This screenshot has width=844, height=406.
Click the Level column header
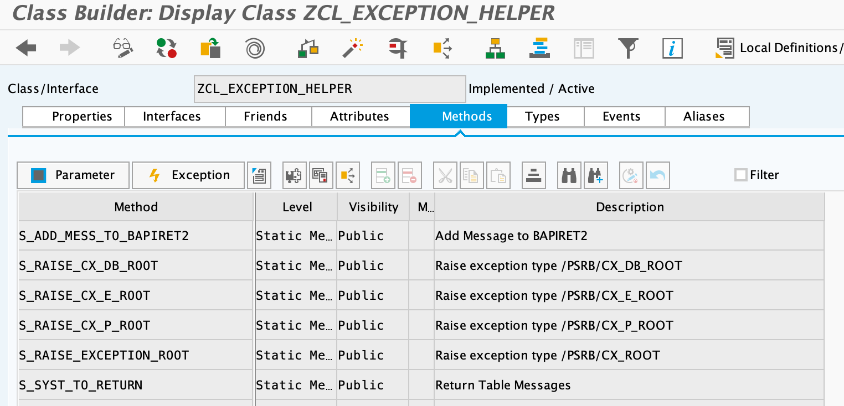296,207
